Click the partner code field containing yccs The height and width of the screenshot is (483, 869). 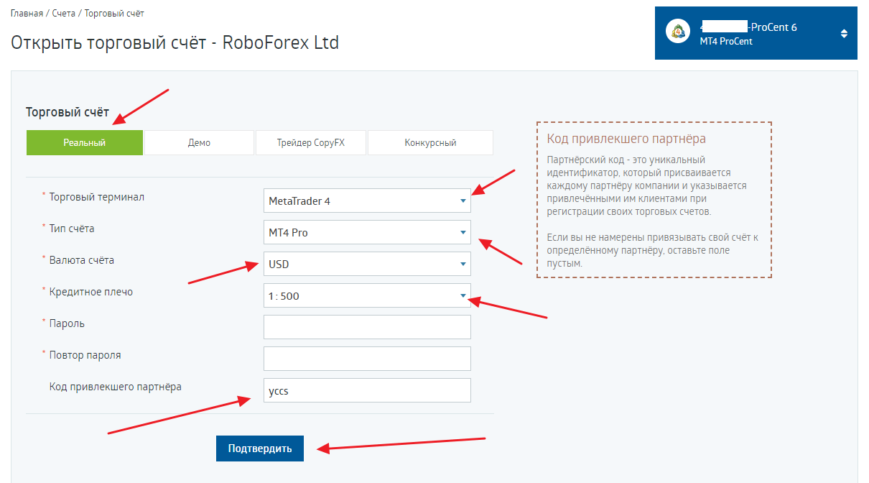click(x=367, y=390)
